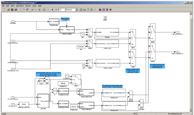Print the diagram using printer icon

pyautogui.click(x=16, y=10)
